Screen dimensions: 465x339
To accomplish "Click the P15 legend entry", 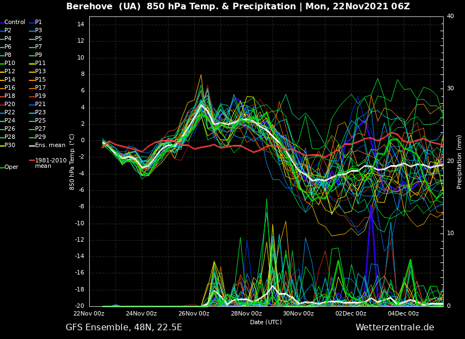I will (40, 80).
